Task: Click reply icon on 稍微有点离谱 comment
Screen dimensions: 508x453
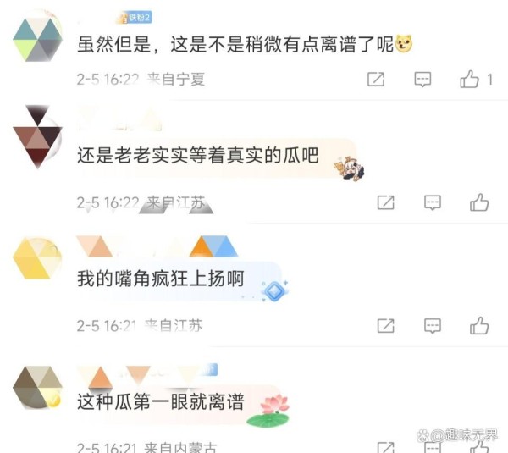Action: 422,80
